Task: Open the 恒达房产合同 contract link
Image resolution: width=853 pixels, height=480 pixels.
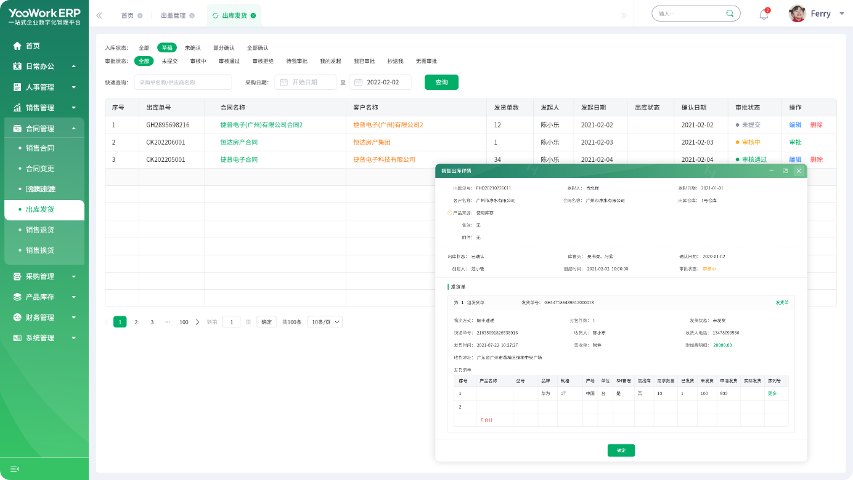Action: click(239, 142)
